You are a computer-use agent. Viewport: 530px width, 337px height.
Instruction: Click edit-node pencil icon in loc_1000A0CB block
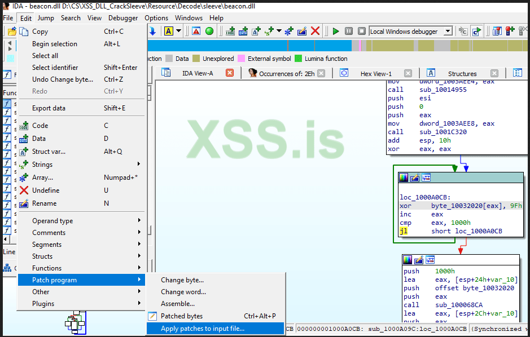[415, 178]
